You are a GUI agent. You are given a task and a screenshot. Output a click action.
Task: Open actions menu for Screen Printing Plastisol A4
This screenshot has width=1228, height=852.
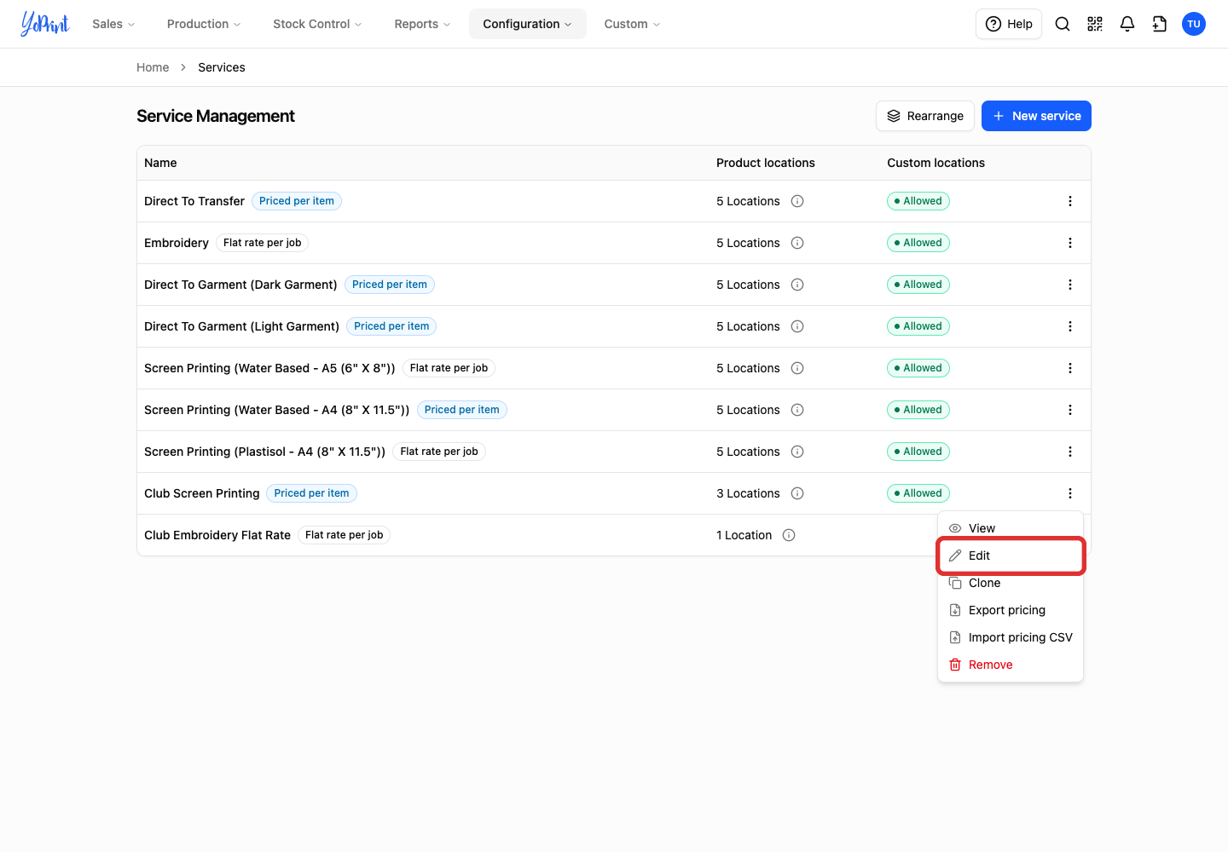click(1070, 452)
